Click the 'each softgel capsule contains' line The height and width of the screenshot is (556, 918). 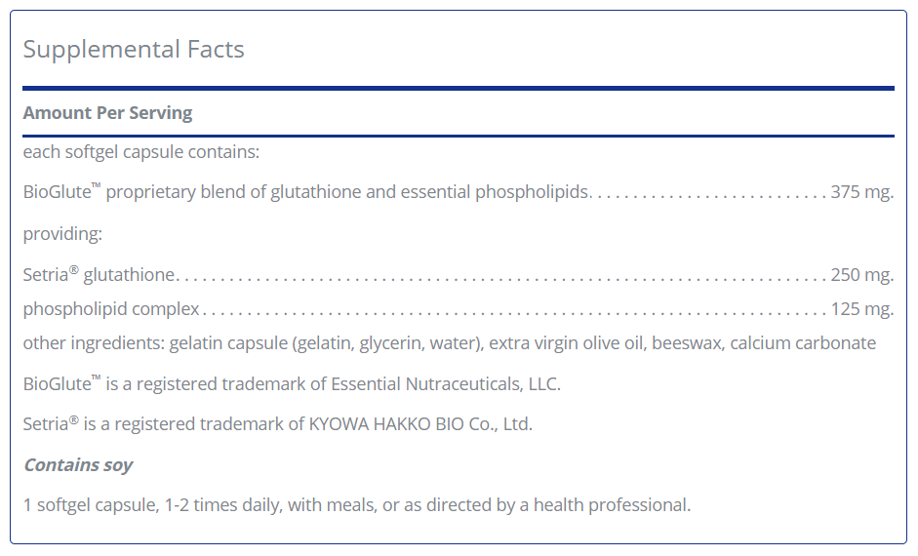click(141, 152)
